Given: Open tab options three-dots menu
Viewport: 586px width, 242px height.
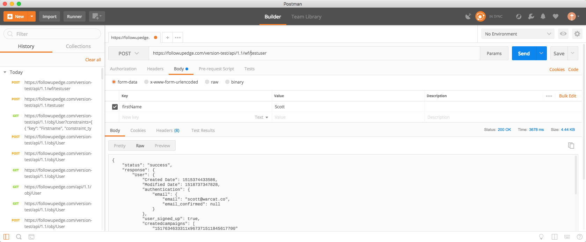Looking at the screenshot, I should click(x=178, y=38).
